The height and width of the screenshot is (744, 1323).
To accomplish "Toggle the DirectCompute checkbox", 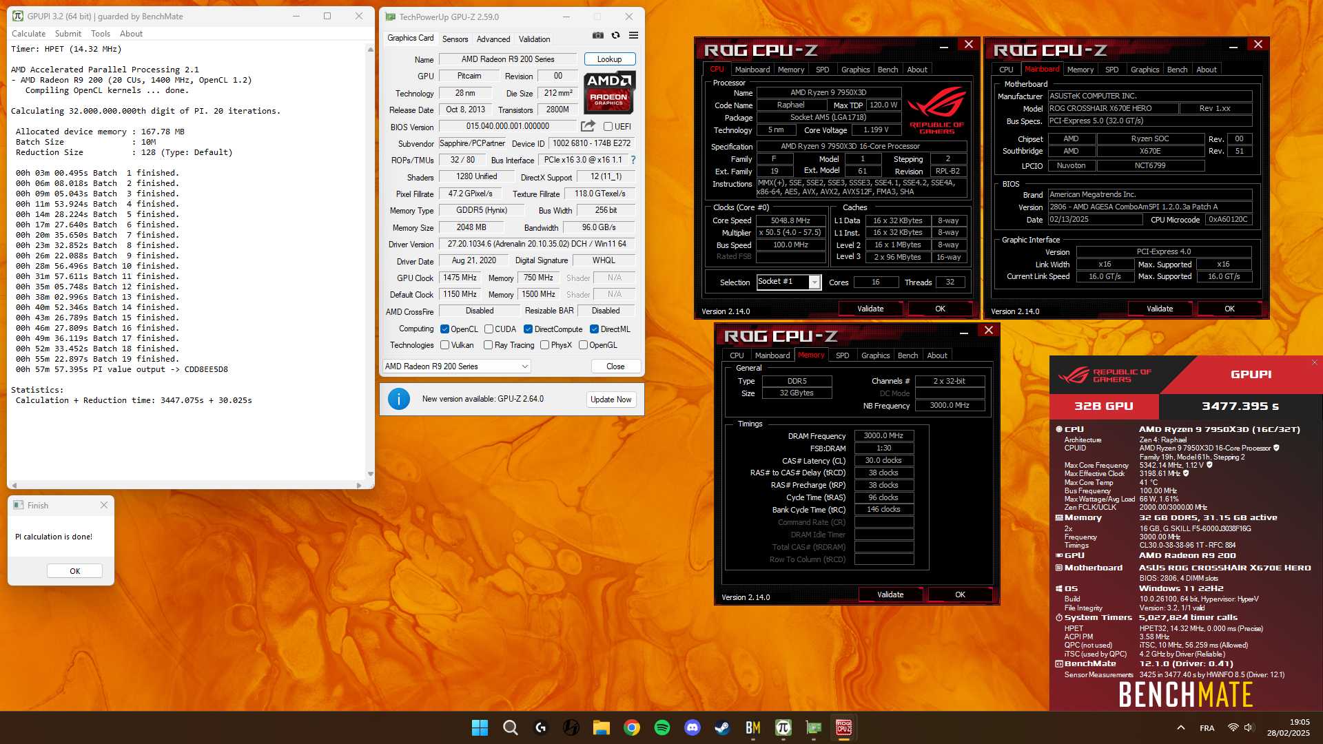I will (x=528, y=329).
